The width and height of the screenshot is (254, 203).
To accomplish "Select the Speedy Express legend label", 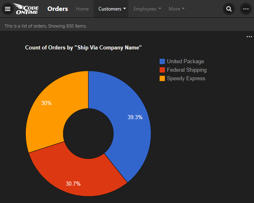I will (186, 79).
